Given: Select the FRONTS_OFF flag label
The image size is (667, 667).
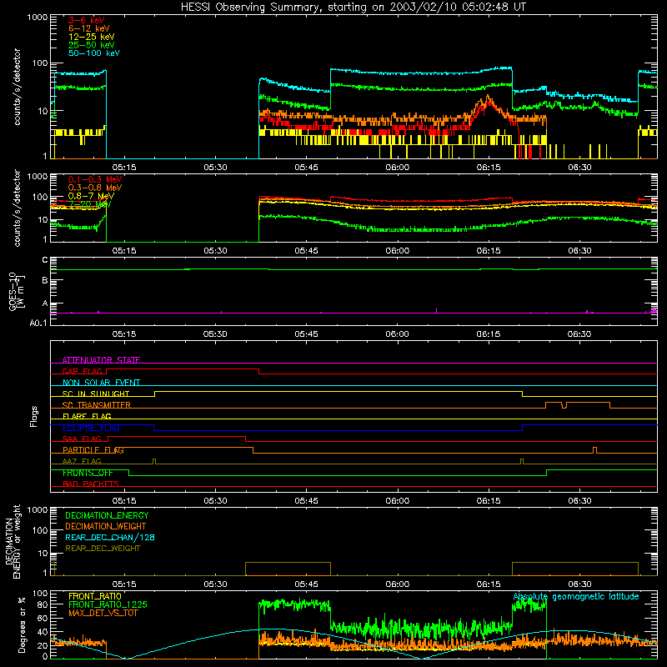Looking at the screenshot, I should coord(88,473).
